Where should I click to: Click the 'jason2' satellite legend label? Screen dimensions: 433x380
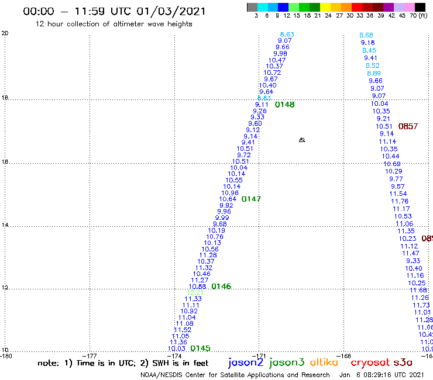[246, 363]
